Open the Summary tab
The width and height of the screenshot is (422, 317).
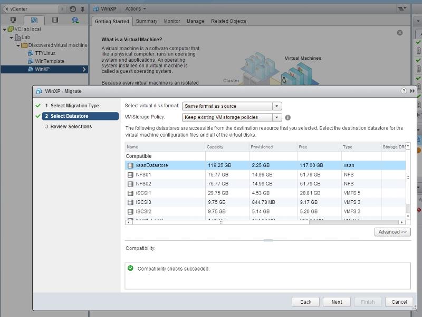[147, 21]
